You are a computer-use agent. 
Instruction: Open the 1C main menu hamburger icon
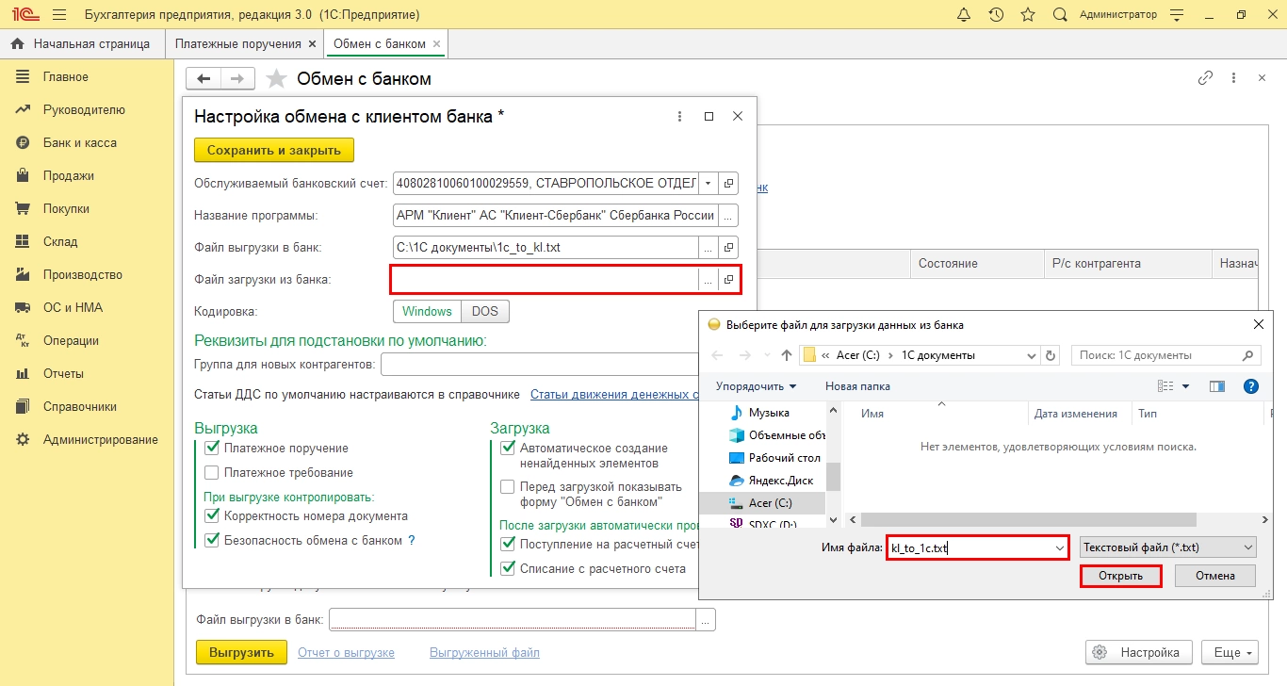tap(59, 15)
